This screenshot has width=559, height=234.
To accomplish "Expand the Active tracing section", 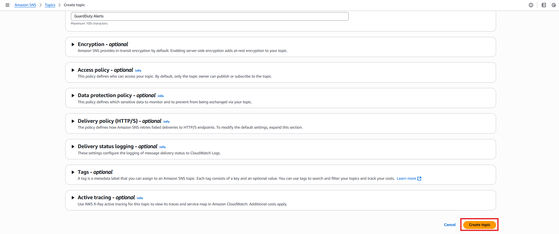I will pos(73,198).
